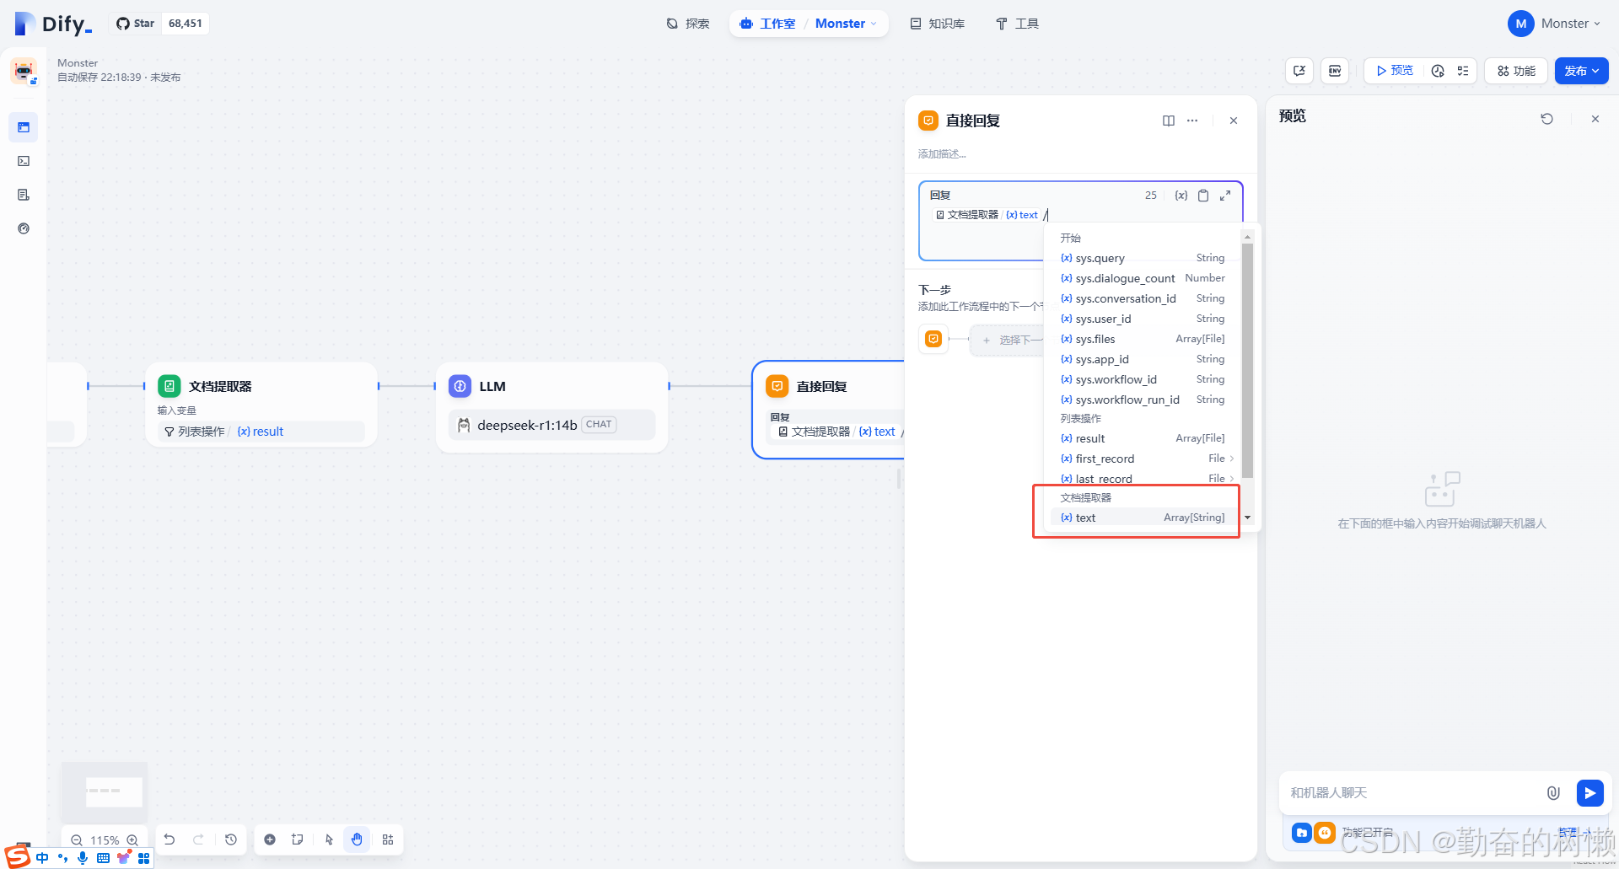Open the run history clock icon
Screen dimensions: 1619x869
(1439, 71)
